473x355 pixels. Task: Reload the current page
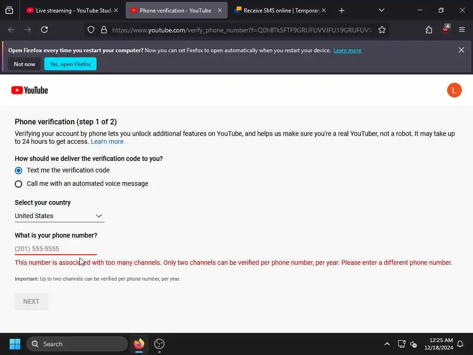pyautogui.click(x=44, y=30)
